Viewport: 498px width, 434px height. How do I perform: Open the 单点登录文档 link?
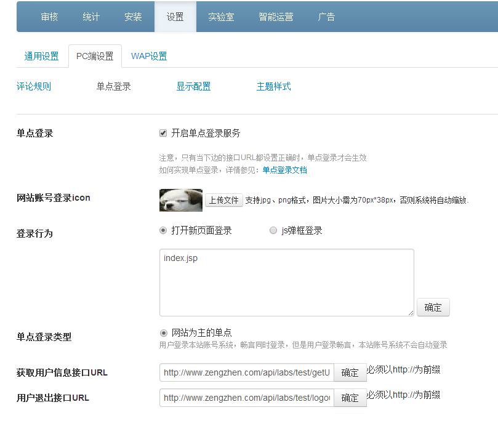pyautogui.click(x=284, y=170)
